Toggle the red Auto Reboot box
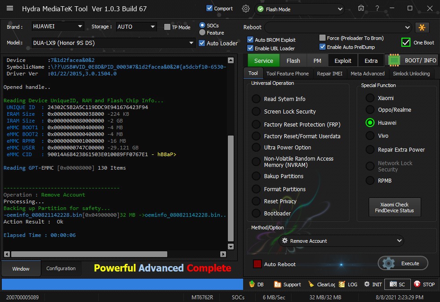Viewport: 440px width, 302px height. [x=257, y=264]
